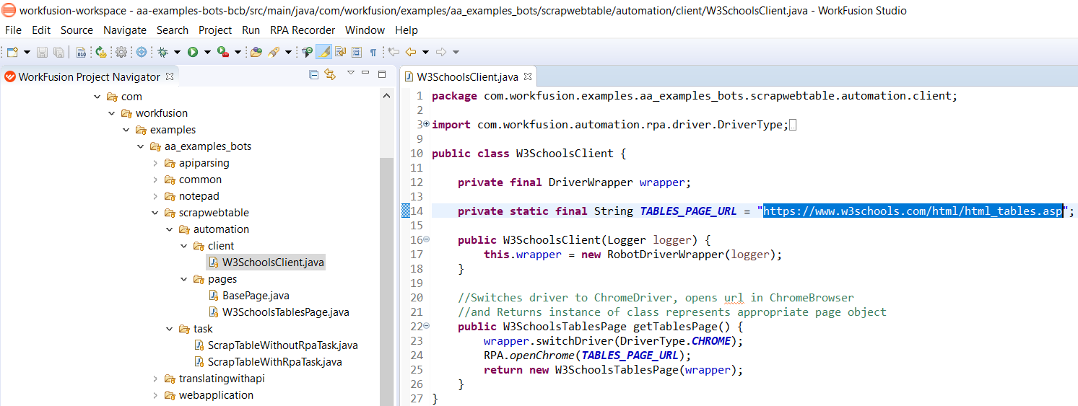Click the Save All toolbar icon
This screenshot has height=406, width=1078.
58,52
